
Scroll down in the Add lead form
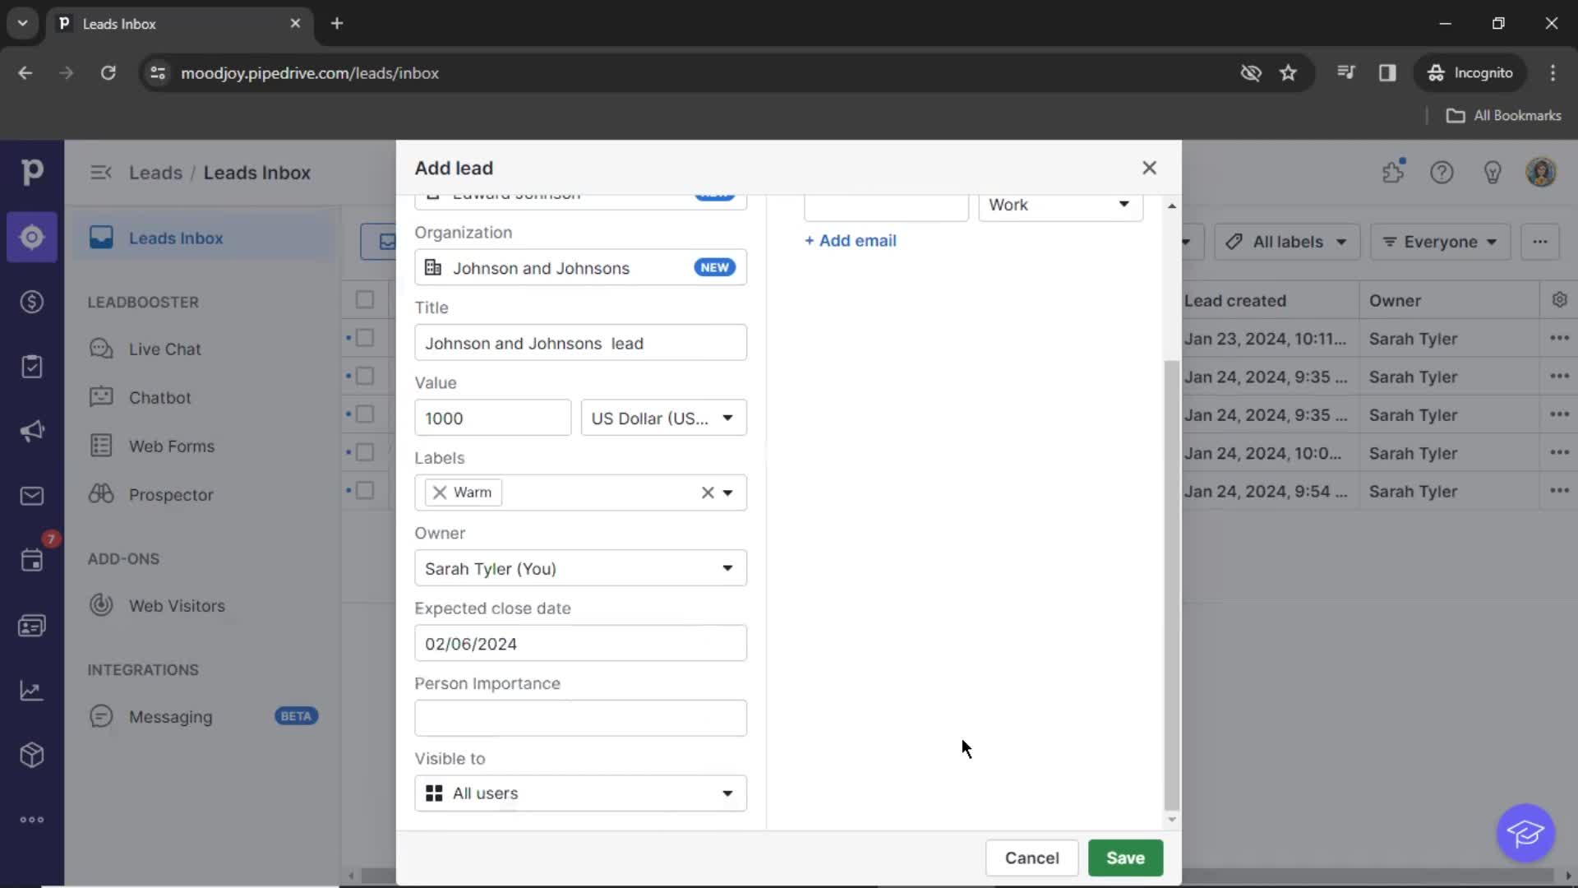(1171, 820)
